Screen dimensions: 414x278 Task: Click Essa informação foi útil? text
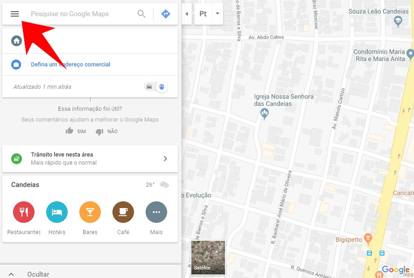point(90,109)
